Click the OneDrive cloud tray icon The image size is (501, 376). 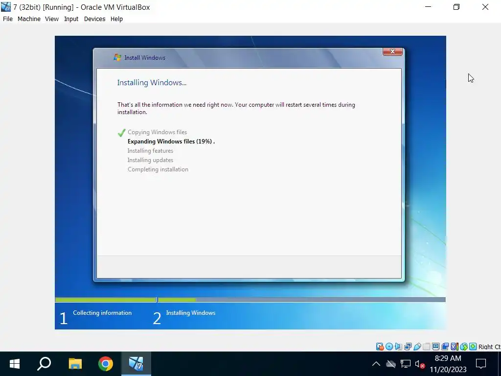(391, 364)
